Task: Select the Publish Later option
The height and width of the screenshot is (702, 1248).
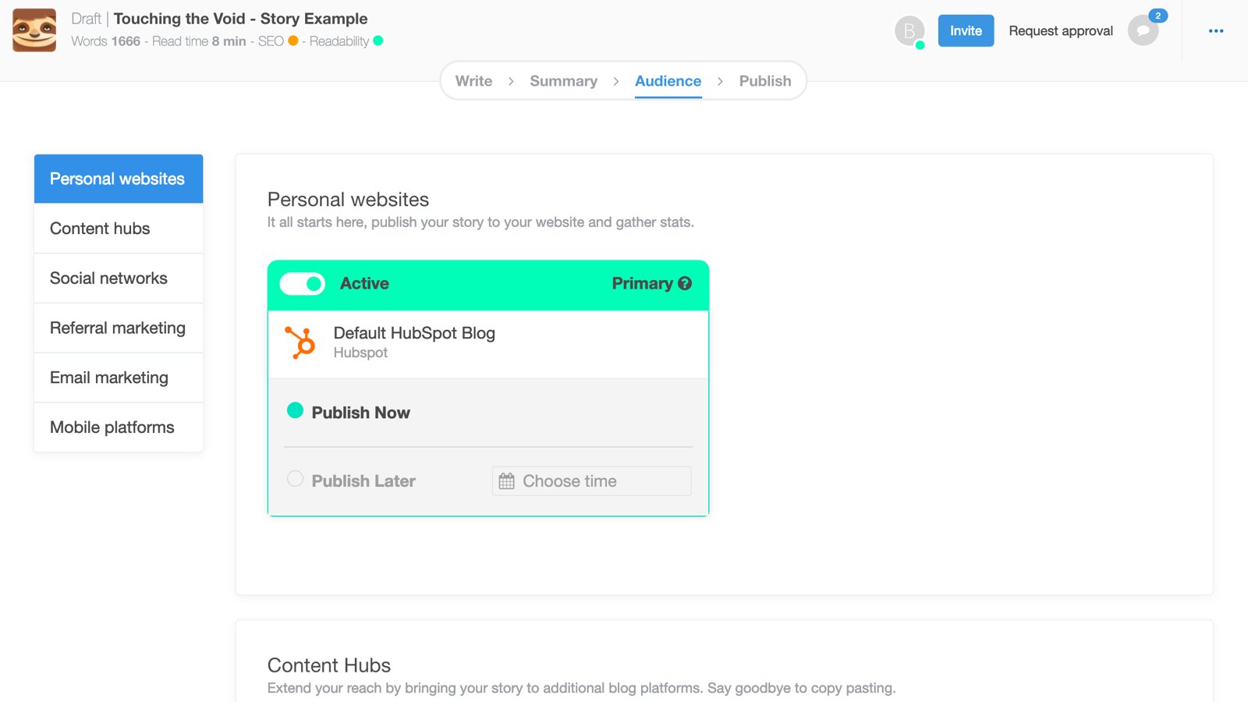Action: 295,479
